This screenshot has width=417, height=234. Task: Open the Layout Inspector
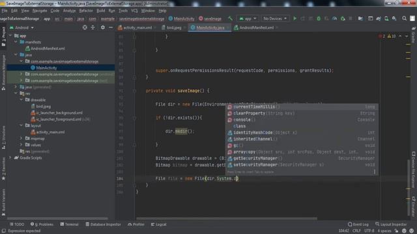(x=391, y=224)
